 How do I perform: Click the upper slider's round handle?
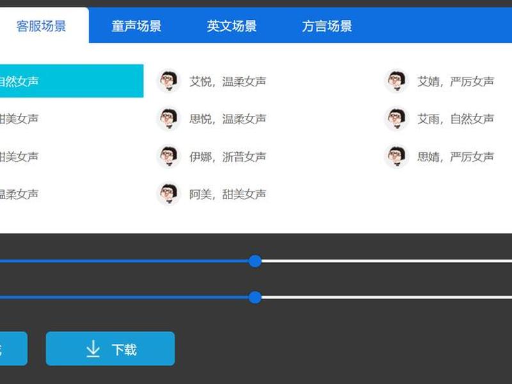[255, 261]
